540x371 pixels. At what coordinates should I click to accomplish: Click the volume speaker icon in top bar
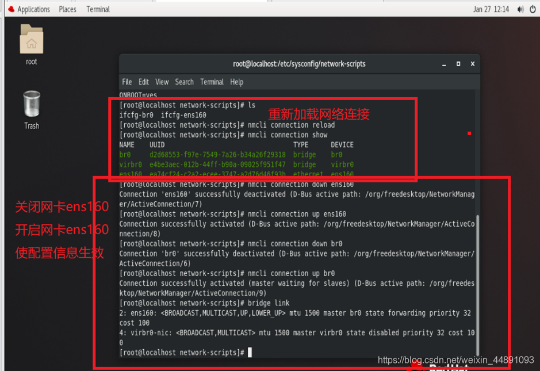pos(520,9)
